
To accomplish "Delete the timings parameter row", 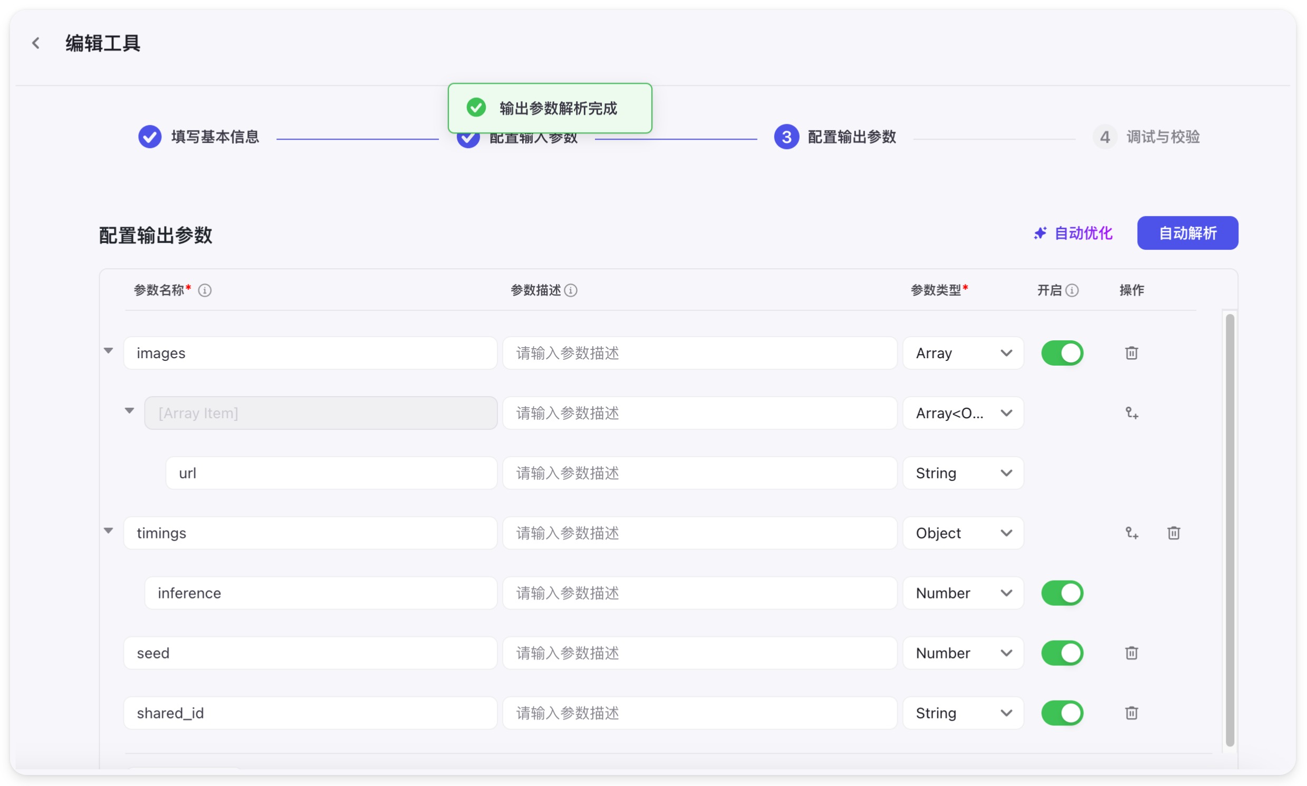I will (x=1174, y=533).
